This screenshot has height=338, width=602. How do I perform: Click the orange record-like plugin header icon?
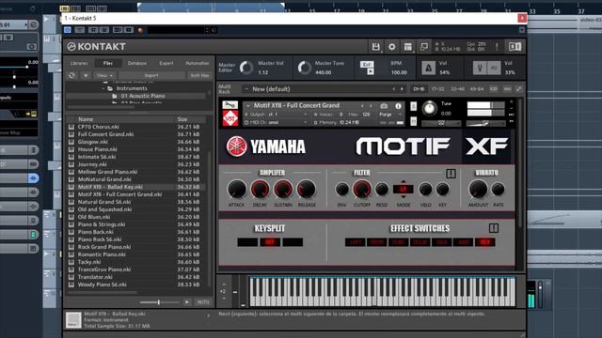(140, 30)
